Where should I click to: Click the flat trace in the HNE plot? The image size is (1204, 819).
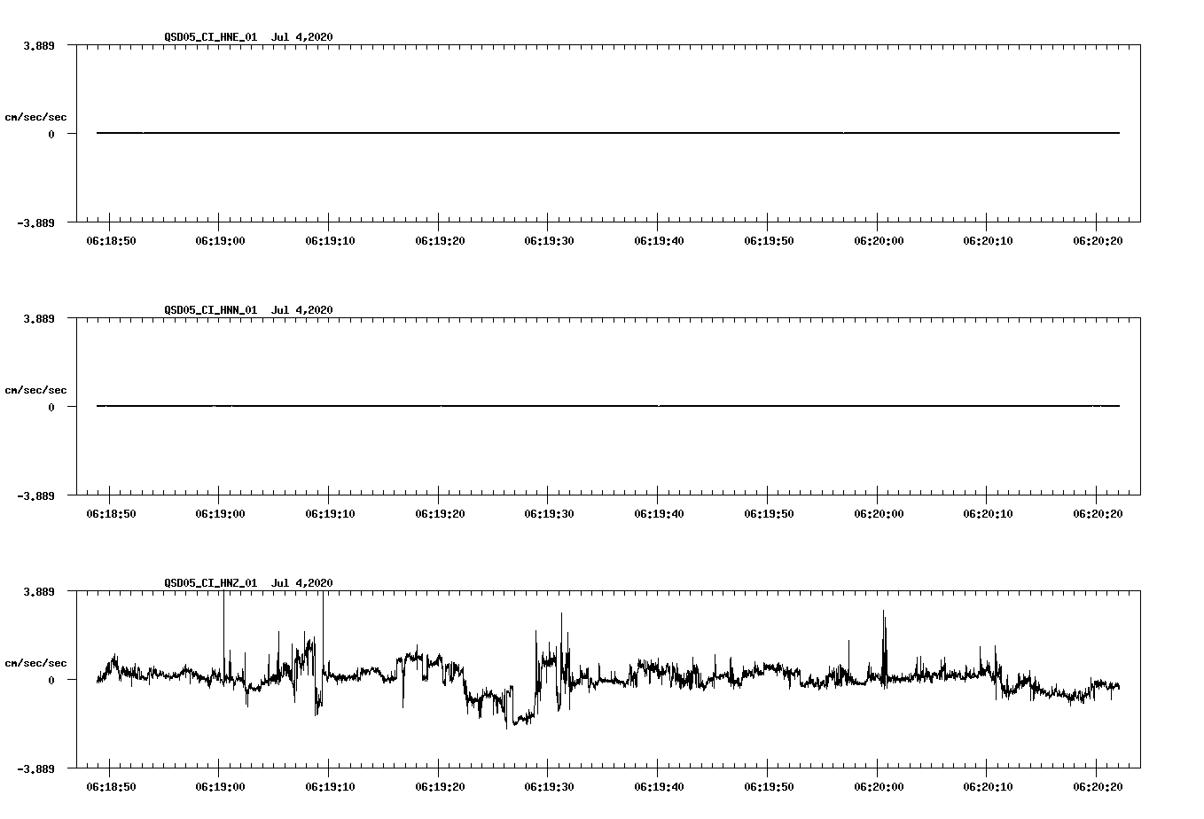[608, 133]
